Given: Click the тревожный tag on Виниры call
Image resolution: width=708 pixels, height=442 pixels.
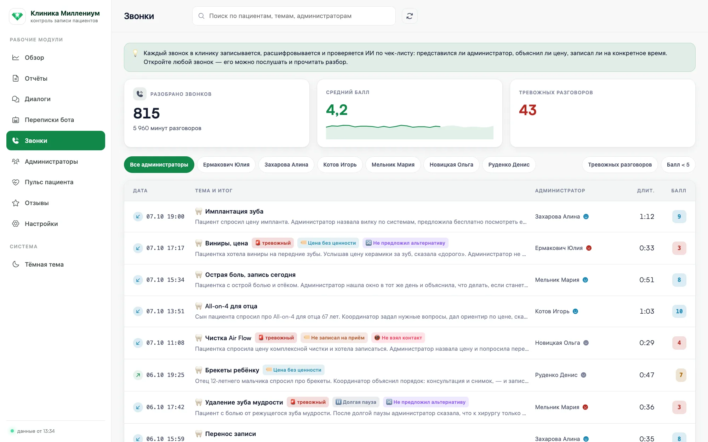Looking at the screenshot, I should pyautogui.click(x=273, y=243).
